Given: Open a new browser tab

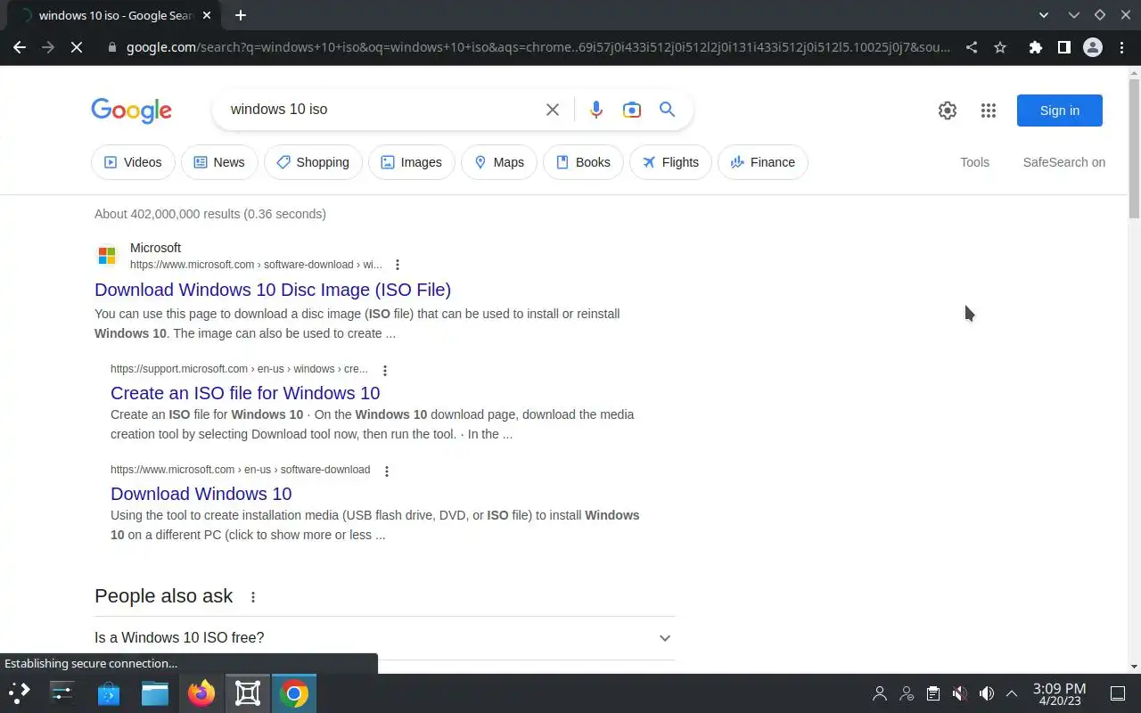Looking at the screenshot, I should [241, 15].
